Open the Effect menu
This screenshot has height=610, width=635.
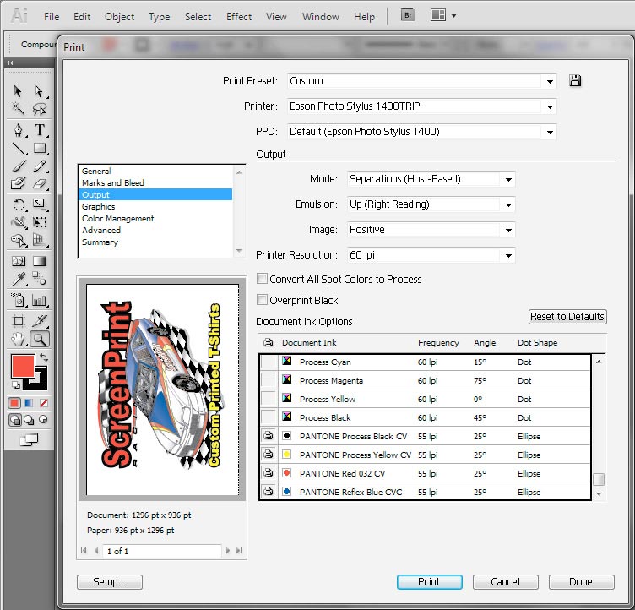239,16
